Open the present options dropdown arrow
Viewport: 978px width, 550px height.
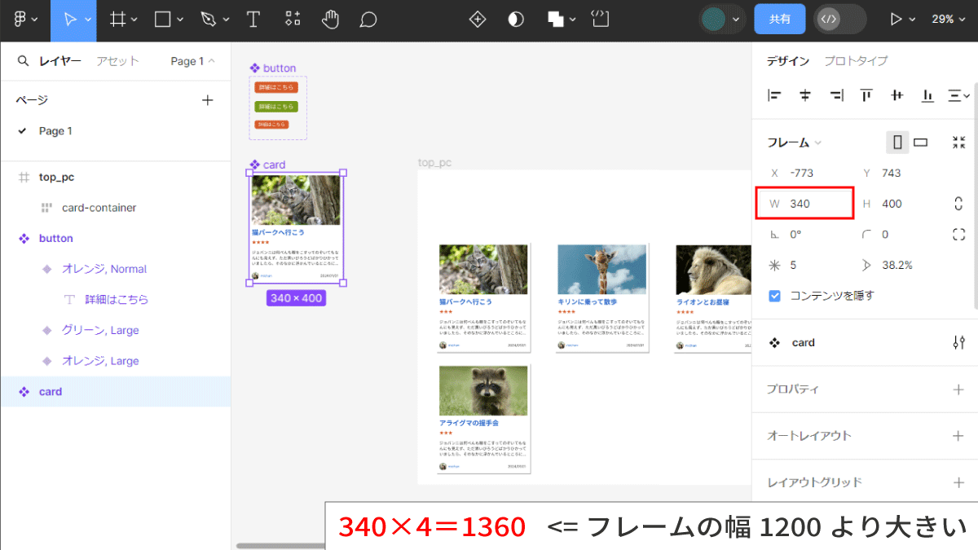(913, 20)
